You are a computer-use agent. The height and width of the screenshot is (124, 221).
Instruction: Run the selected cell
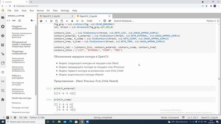[x=67, y=21]
